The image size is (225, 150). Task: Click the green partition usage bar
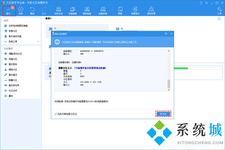pyautogui.click(x=181, y=68)
